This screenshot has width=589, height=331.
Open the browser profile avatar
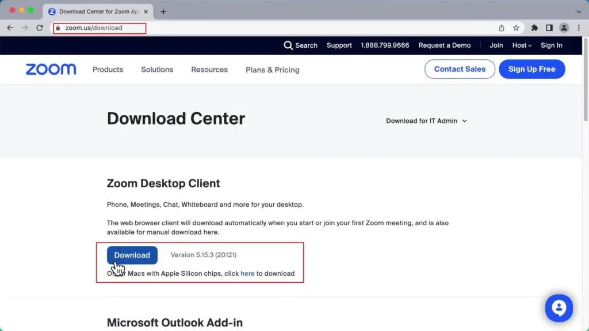(x=564, y=28)
